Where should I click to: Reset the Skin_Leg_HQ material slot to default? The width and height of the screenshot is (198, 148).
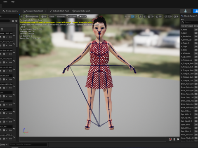pos(14,69)
